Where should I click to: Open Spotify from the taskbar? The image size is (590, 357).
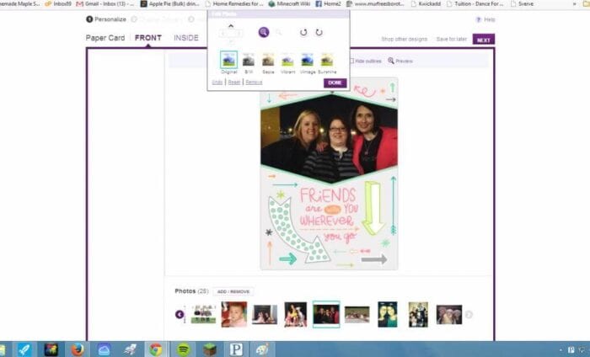183,349
